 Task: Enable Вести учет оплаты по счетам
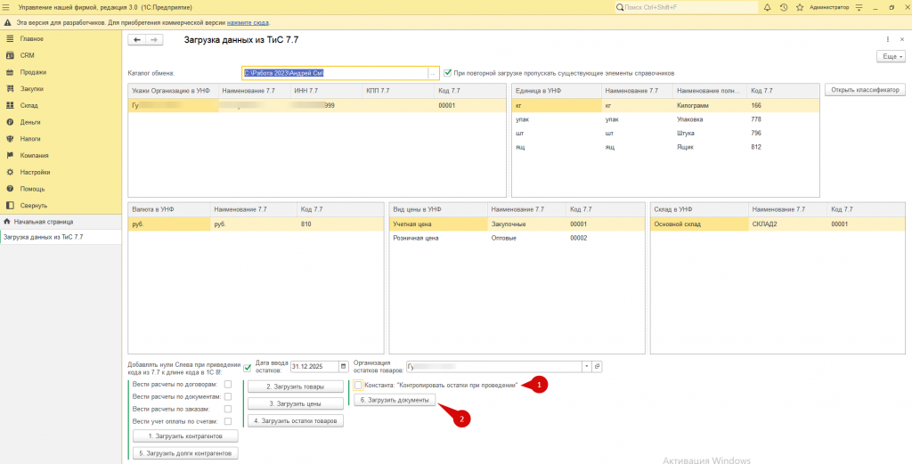[x=228, y=421]
